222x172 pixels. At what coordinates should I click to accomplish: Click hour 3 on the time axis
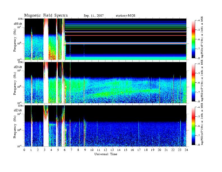tap(45, 150)
